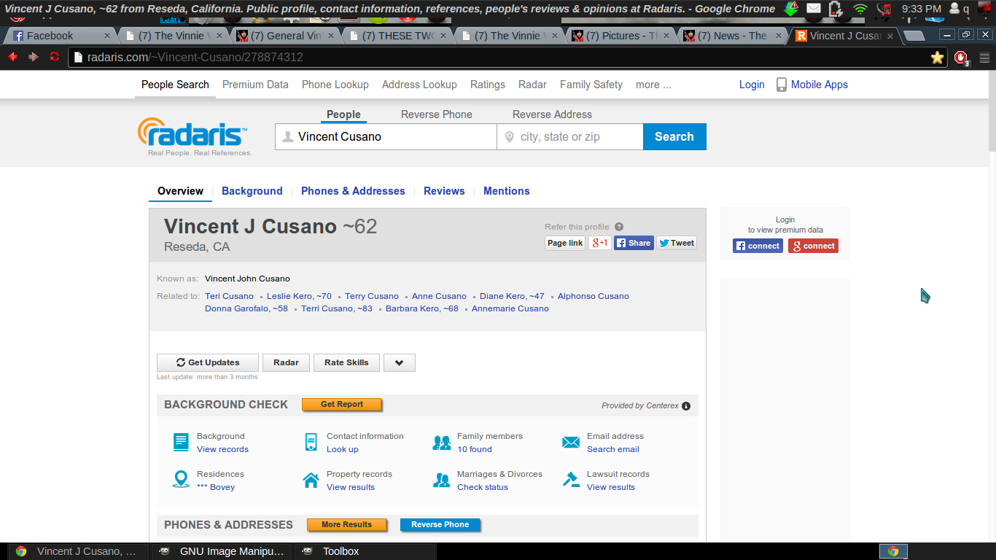Open related person Donna Garofalo's profile
The width and height of the screenshot is (996, 560).
click(246, 308)
